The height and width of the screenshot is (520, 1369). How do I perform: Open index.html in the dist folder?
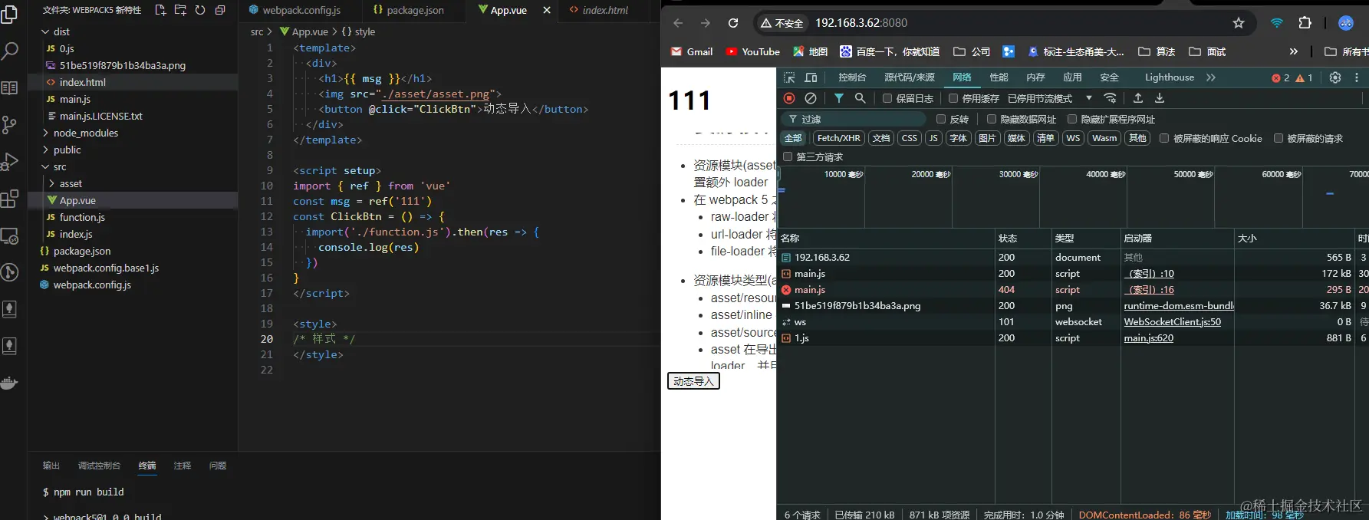point(132,82)
